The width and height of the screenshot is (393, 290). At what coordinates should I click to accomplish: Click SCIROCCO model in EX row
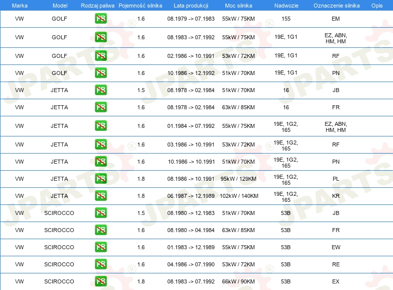[x=59, y=281]
